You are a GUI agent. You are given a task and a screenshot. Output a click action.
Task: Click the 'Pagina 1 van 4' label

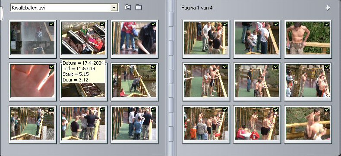(197, 8)
